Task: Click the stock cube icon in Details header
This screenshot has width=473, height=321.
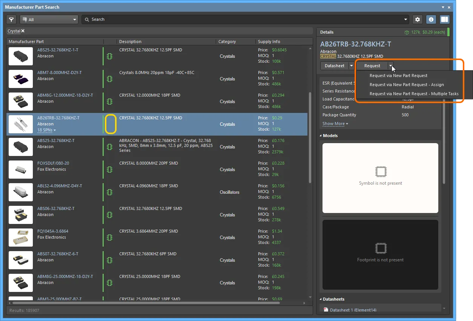Action: (x=407, y=32)
